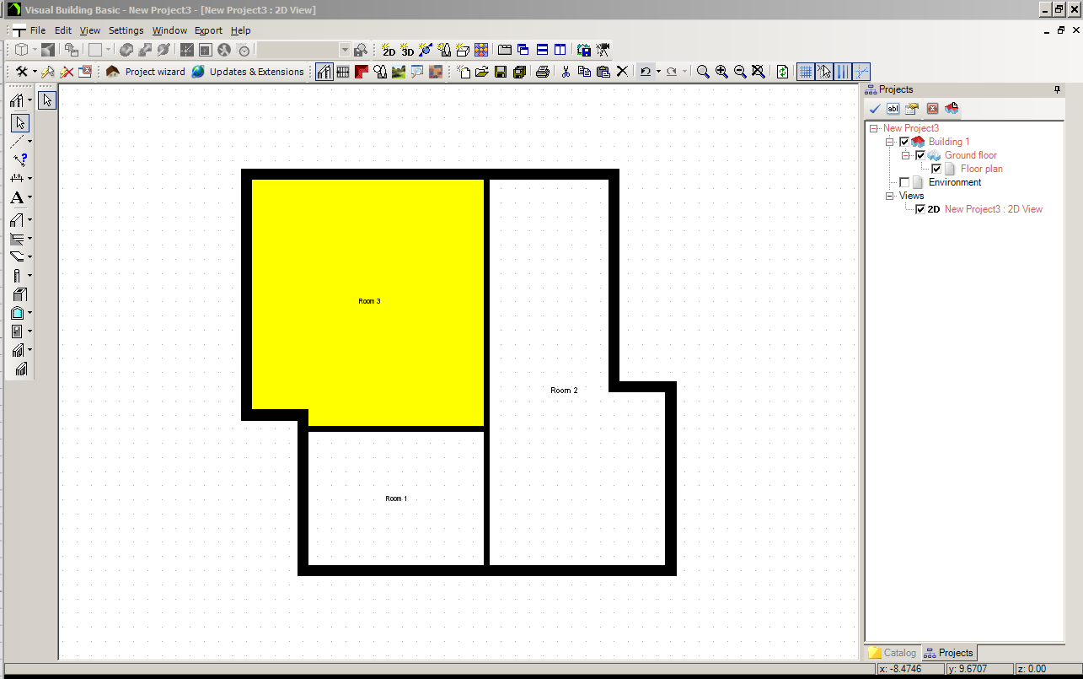
Task: Click the Save project icon
Action: coord(501,72)
